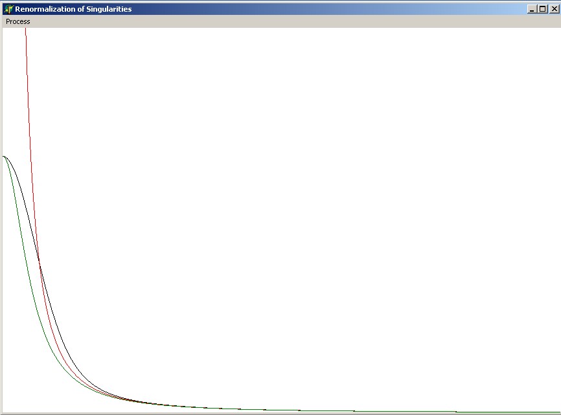The height and width of the screenshot is (415, 561).
Task: Select the peak of the black curve
Action: [5, 156]
